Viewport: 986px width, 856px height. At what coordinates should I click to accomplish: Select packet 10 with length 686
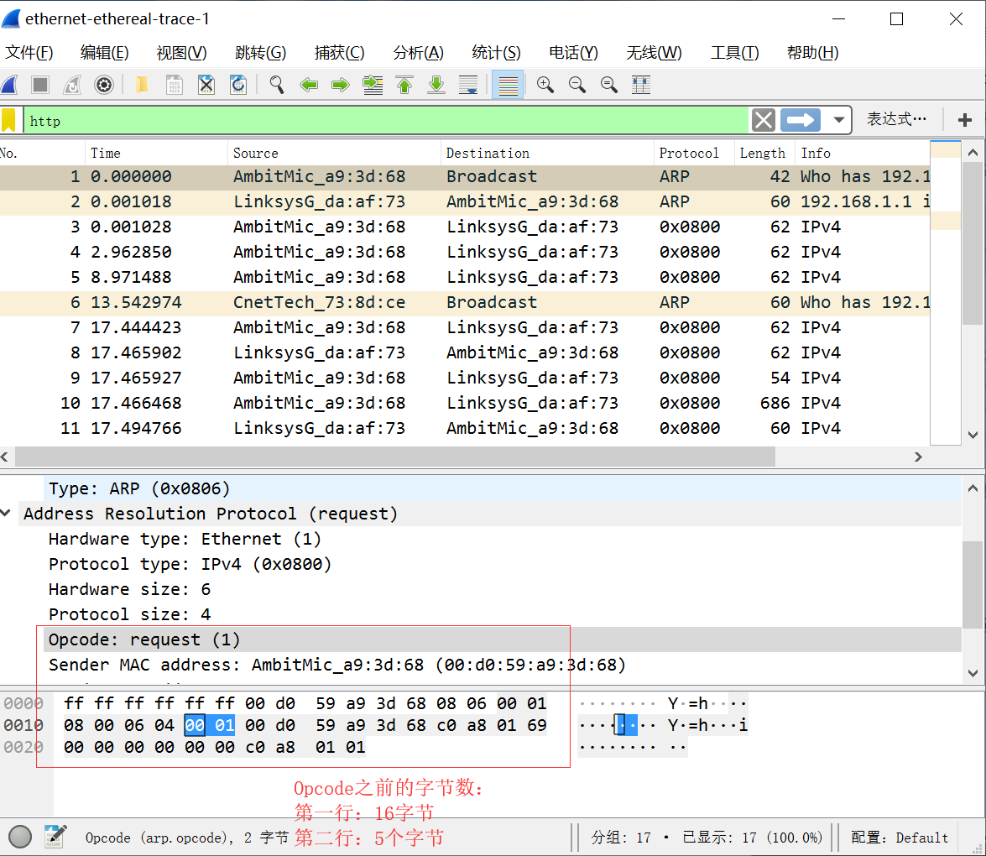pyautogui.click(x=465, y=403)
